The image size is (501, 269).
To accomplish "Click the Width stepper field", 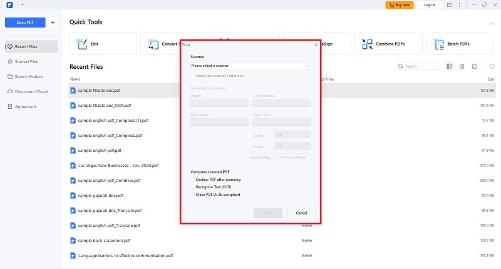I will pyautogui.click(x=292, y=135).
